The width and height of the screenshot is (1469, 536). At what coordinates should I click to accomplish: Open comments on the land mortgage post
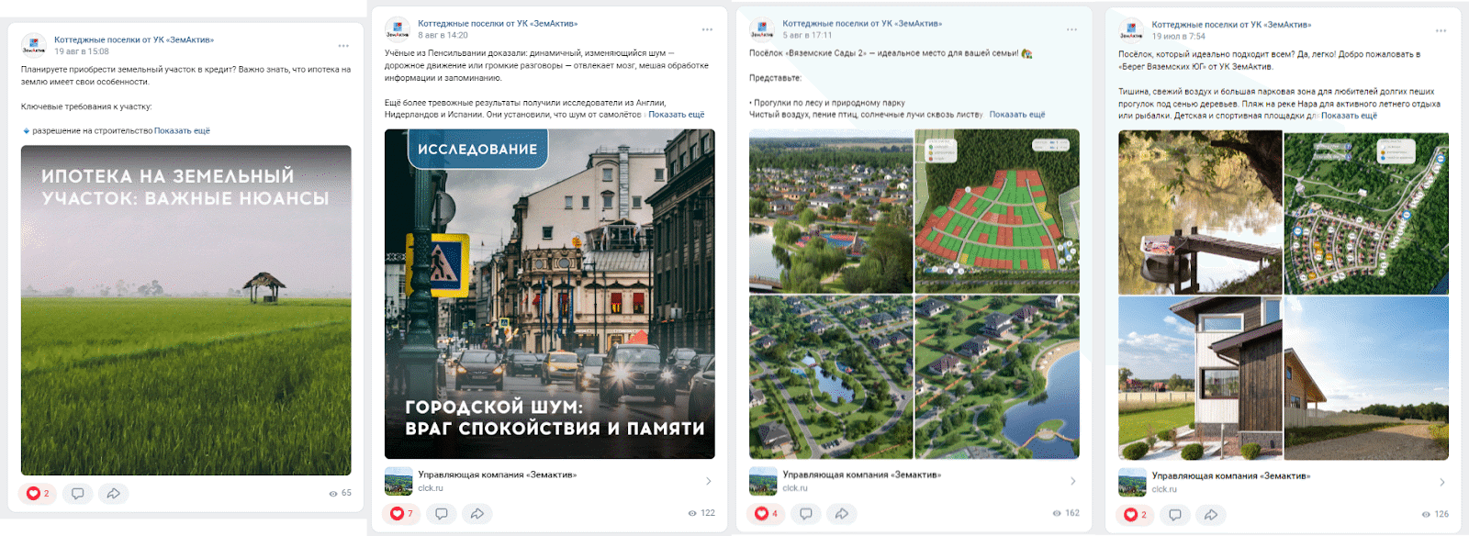(78, 494)
